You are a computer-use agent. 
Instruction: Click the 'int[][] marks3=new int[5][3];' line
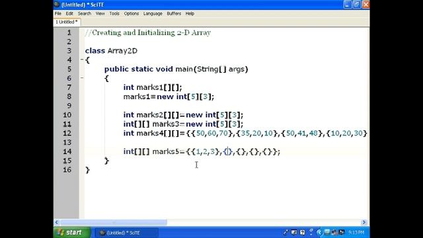coord(183,124)
